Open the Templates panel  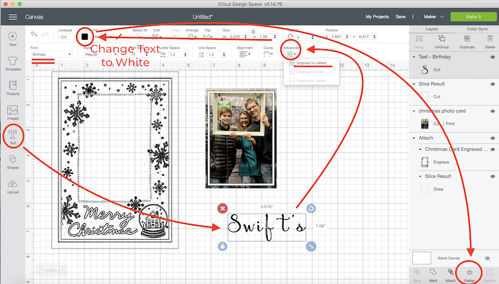12,64
